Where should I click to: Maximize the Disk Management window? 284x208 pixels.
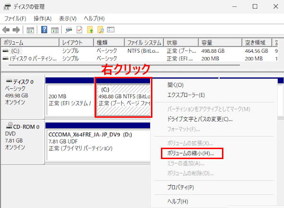tap(255, 7)
